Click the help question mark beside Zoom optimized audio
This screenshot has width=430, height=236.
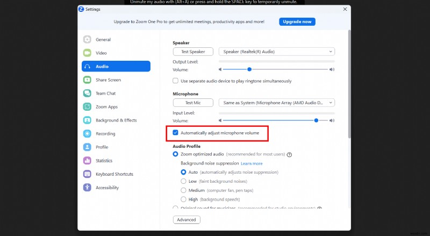coord(289,155)
